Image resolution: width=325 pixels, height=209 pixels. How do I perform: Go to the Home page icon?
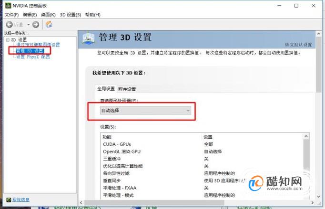click(49, 24)
